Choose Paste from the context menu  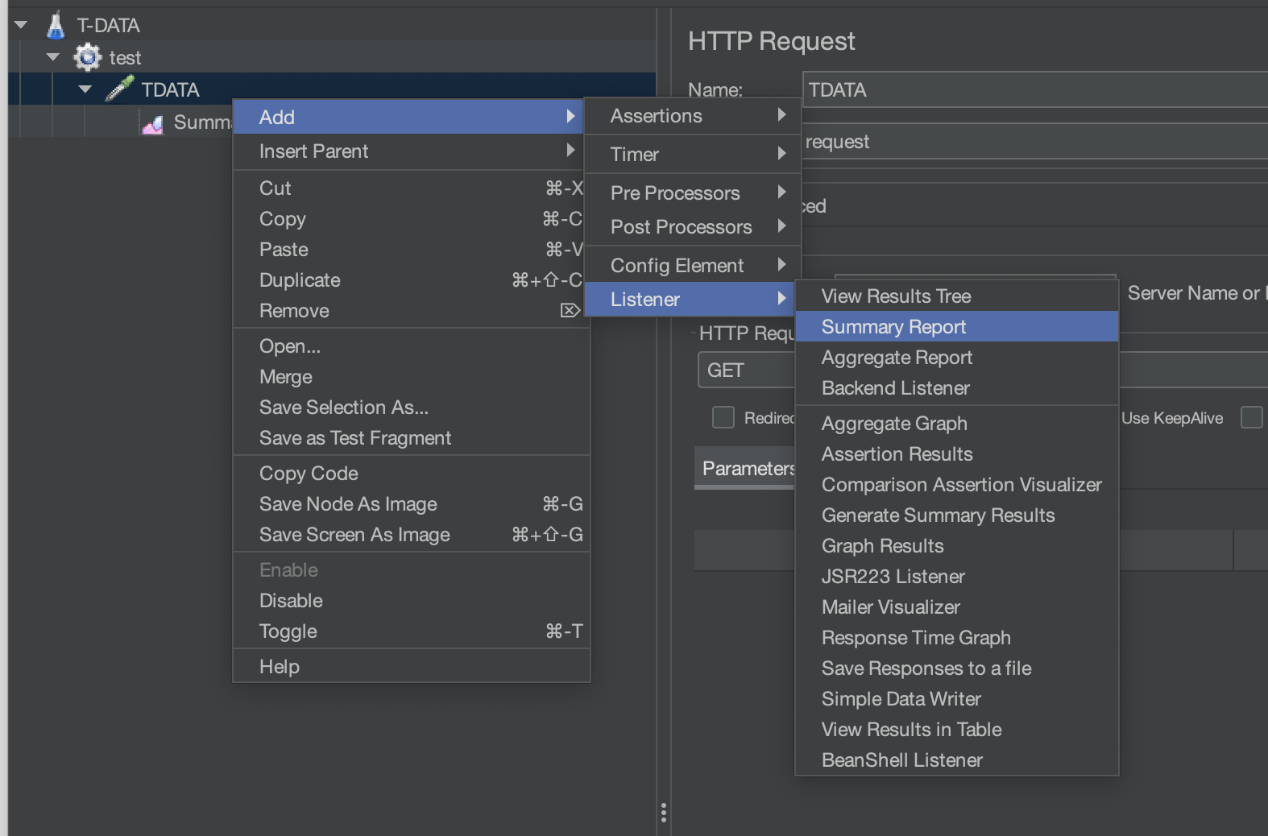[412, 250]
